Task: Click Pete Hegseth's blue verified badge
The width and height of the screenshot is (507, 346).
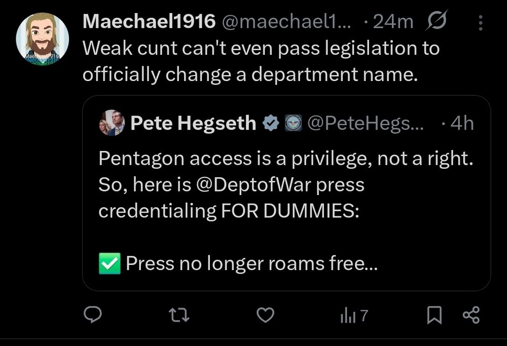Action: pyautogui.click(x=271, y=123)
